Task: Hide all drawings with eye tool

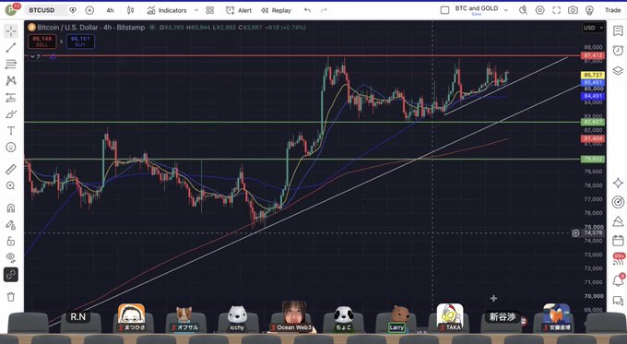Action: 11,257
